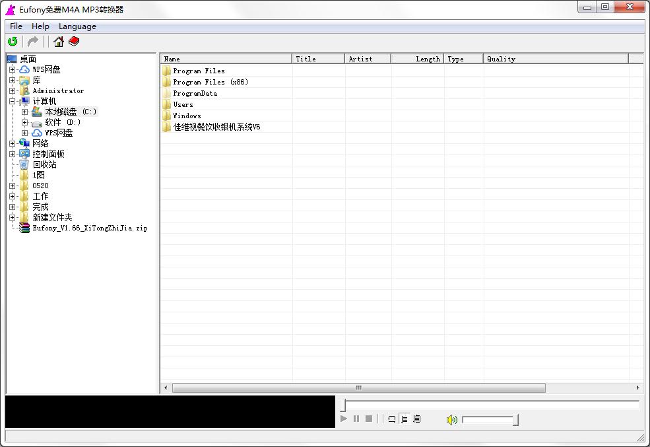Image resolution: width=650 pixels, height=447 pixels.
Task: Click the gray convert arrow toolbar icon
Action: pyautogui.click(x=33, y=42)
